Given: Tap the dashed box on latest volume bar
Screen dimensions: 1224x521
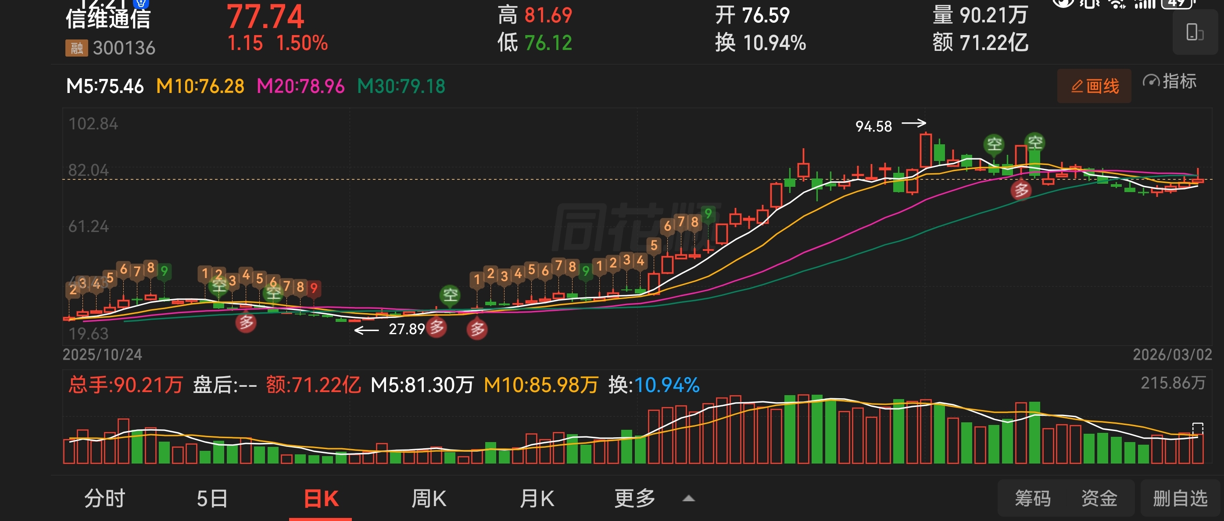Looking at the screenshot, I should click(1197, 428).
